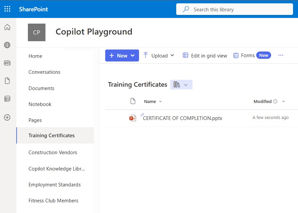Click the My lists icon in rail
The height and width of the screenshot is (213, 298).
coord(7,99)
